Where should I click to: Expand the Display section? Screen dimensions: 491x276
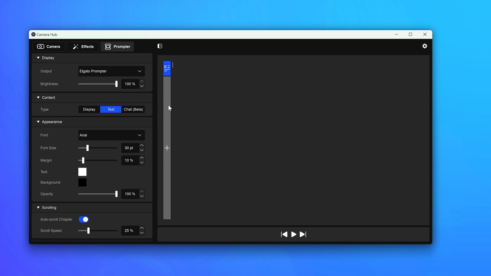(x=38, y=57)
